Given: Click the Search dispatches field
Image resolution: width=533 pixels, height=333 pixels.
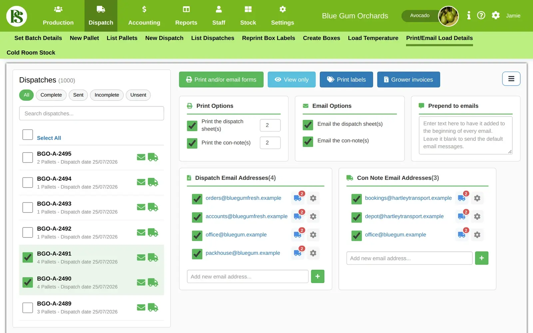Looking at the screenshot, I should (92, 113).
